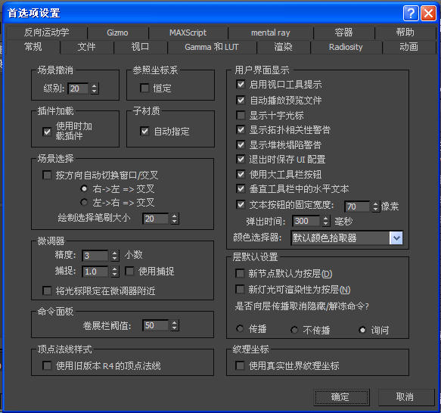Screen dimensions: 441x413
Task: Open the 颜色选择器 dropdown arrow
Action: 396,238
